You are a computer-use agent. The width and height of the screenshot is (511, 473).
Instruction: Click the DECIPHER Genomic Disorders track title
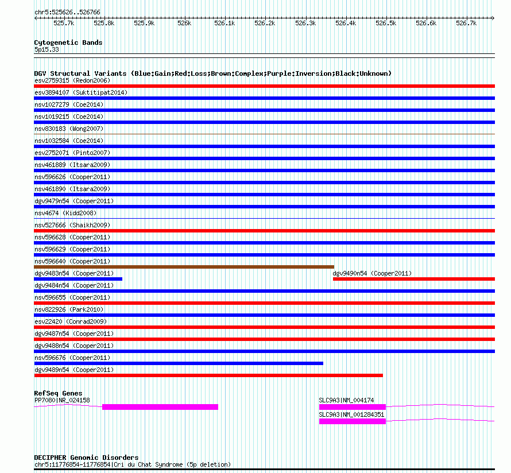pyautogui.click(x=86, y=458)
